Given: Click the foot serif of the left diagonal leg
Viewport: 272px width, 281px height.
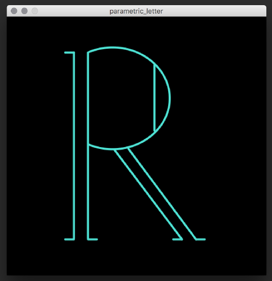Looking at the screenshot, I should coord(178,239).
